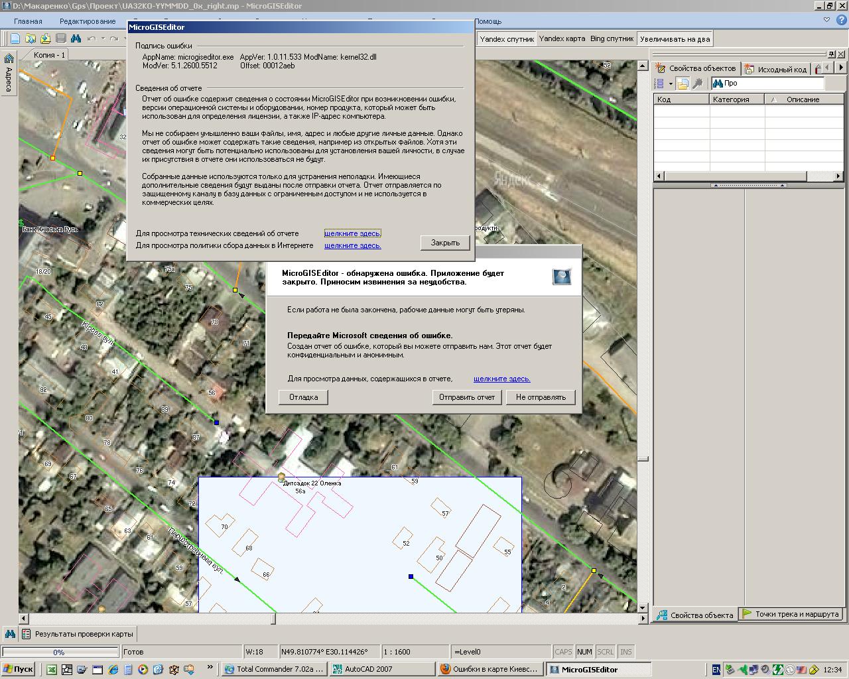The image size is (849, 679).
Task: Click the wand icon in properties panel toolbar
Action: click(698, 84)
